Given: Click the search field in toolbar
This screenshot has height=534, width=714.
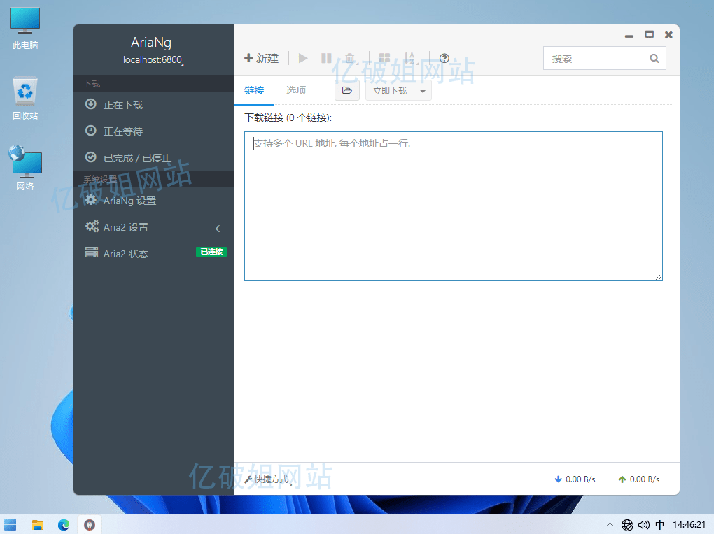Looking at the screenshot, I should [x=597, y=59].
